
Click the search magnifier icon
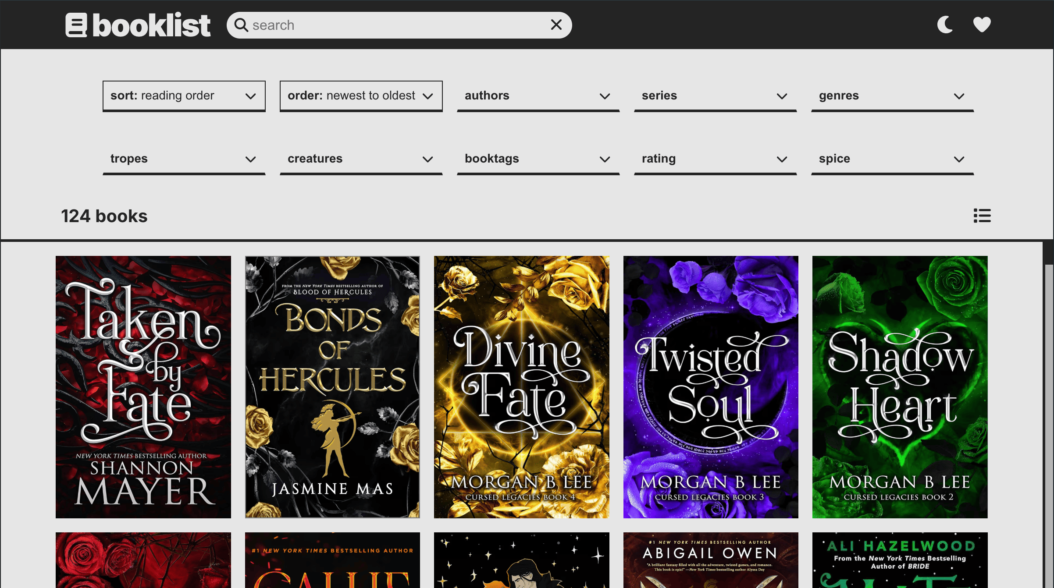tap(241, 25)
